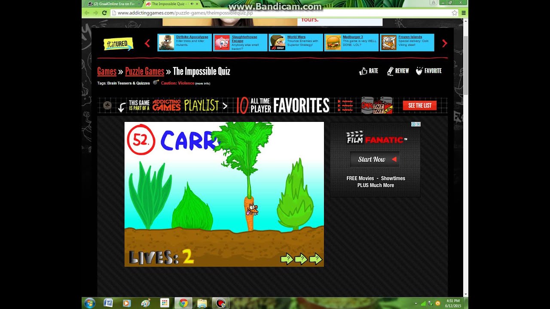Bookmark this page with star icon
This screenshot has height=309, width=550.
(x=455, y=13)
